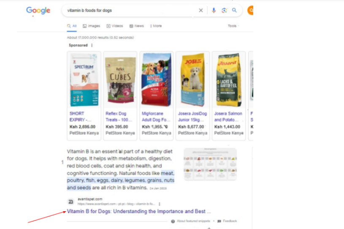
Task: Click the blue search magnifier button
Action: 234,10
